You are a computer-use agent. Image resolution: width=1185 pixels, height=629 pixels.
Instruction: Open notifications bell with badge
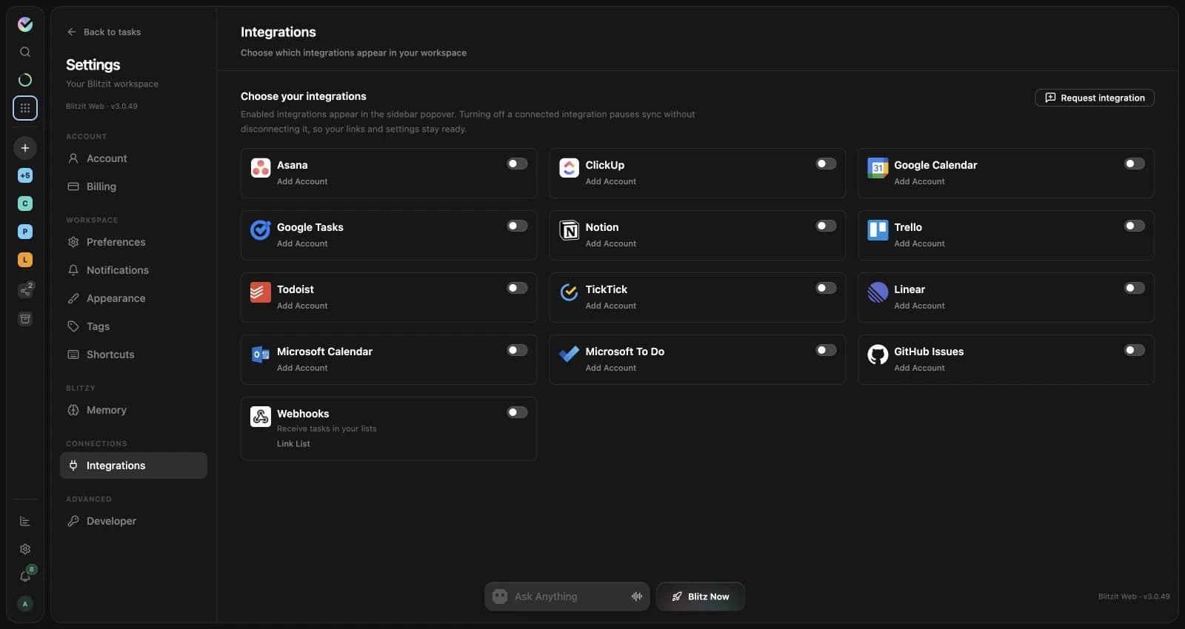(26, 575)
